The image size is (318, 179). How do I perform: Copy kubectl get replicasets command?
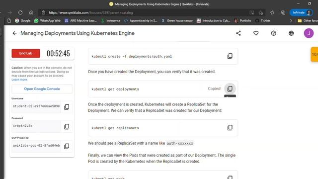pos(230,128)
